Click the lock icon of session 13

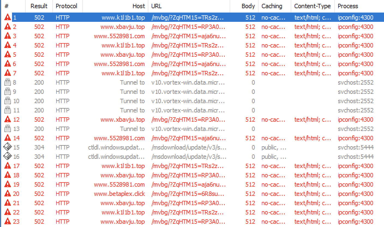[x=8, y=129]
